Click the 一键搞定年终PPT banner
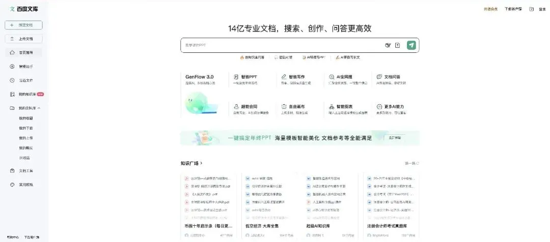The height and width of the screenshot is (242, 550). pyautogui.click(x=300, y=138)
